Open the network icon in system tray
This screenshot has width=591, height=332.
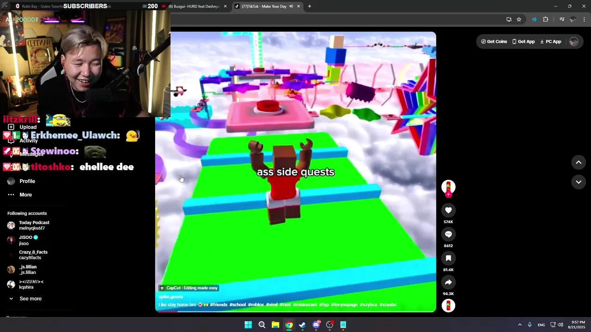[553, 325]
